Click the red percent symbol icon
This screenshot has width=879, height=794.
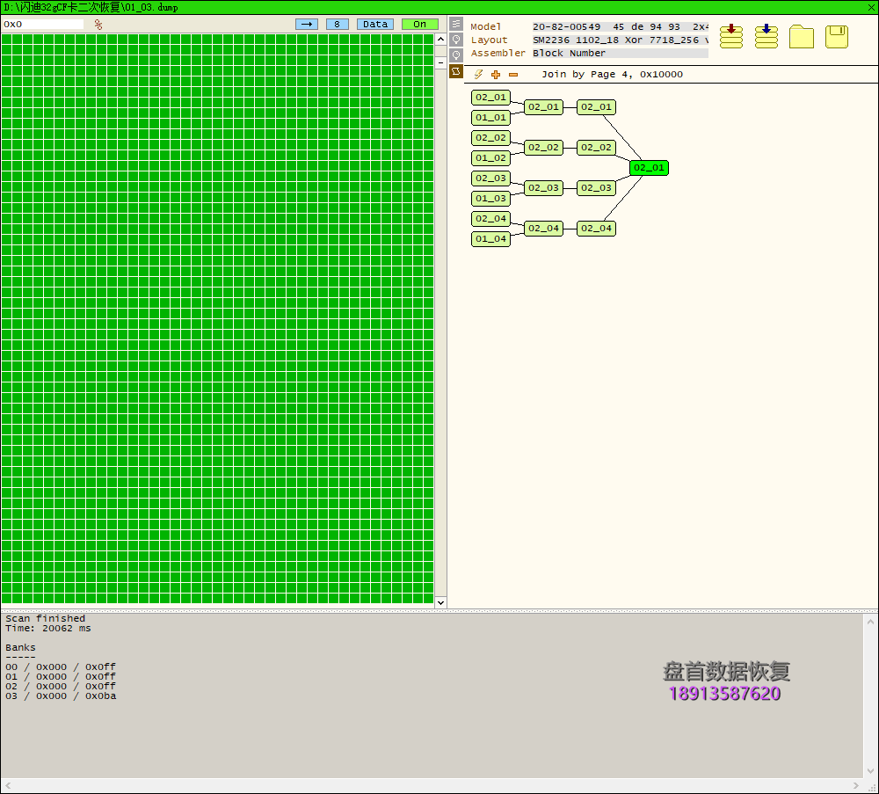pos(98,24)
